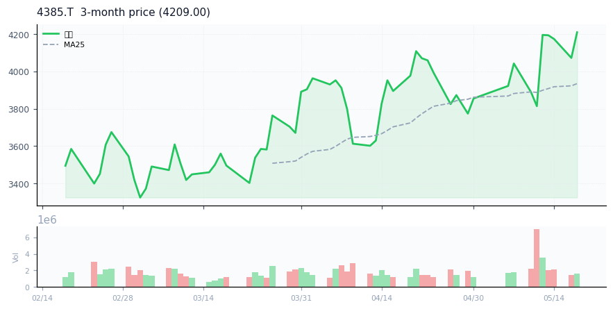Click the 3600 price axis label
Viewport: 613px width, 309px height.
click(x=19, y=147)
